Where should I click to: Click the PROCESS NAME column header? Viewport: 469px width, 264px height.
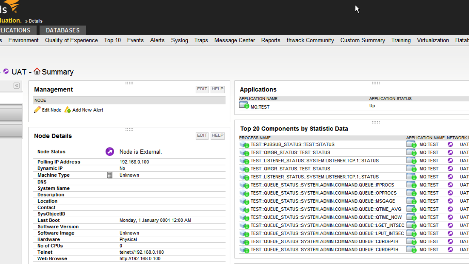coord(255,138)
